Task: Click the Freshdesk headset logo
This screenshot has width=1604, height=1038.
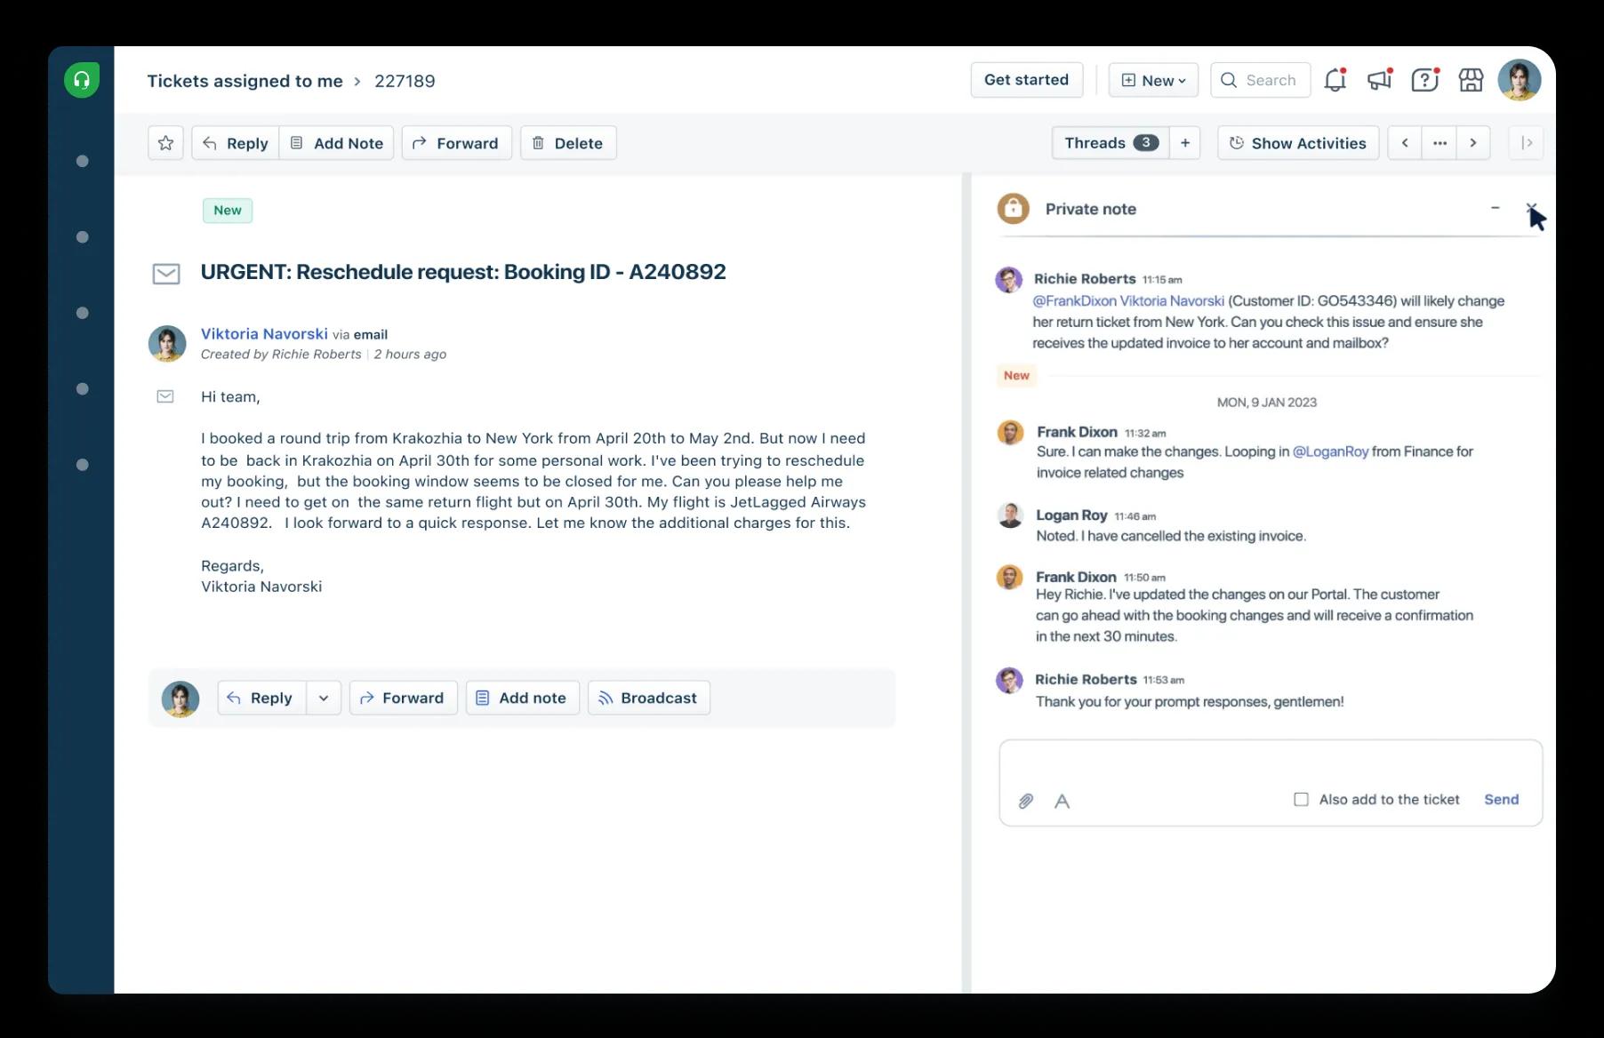Action: pos(82,81)
